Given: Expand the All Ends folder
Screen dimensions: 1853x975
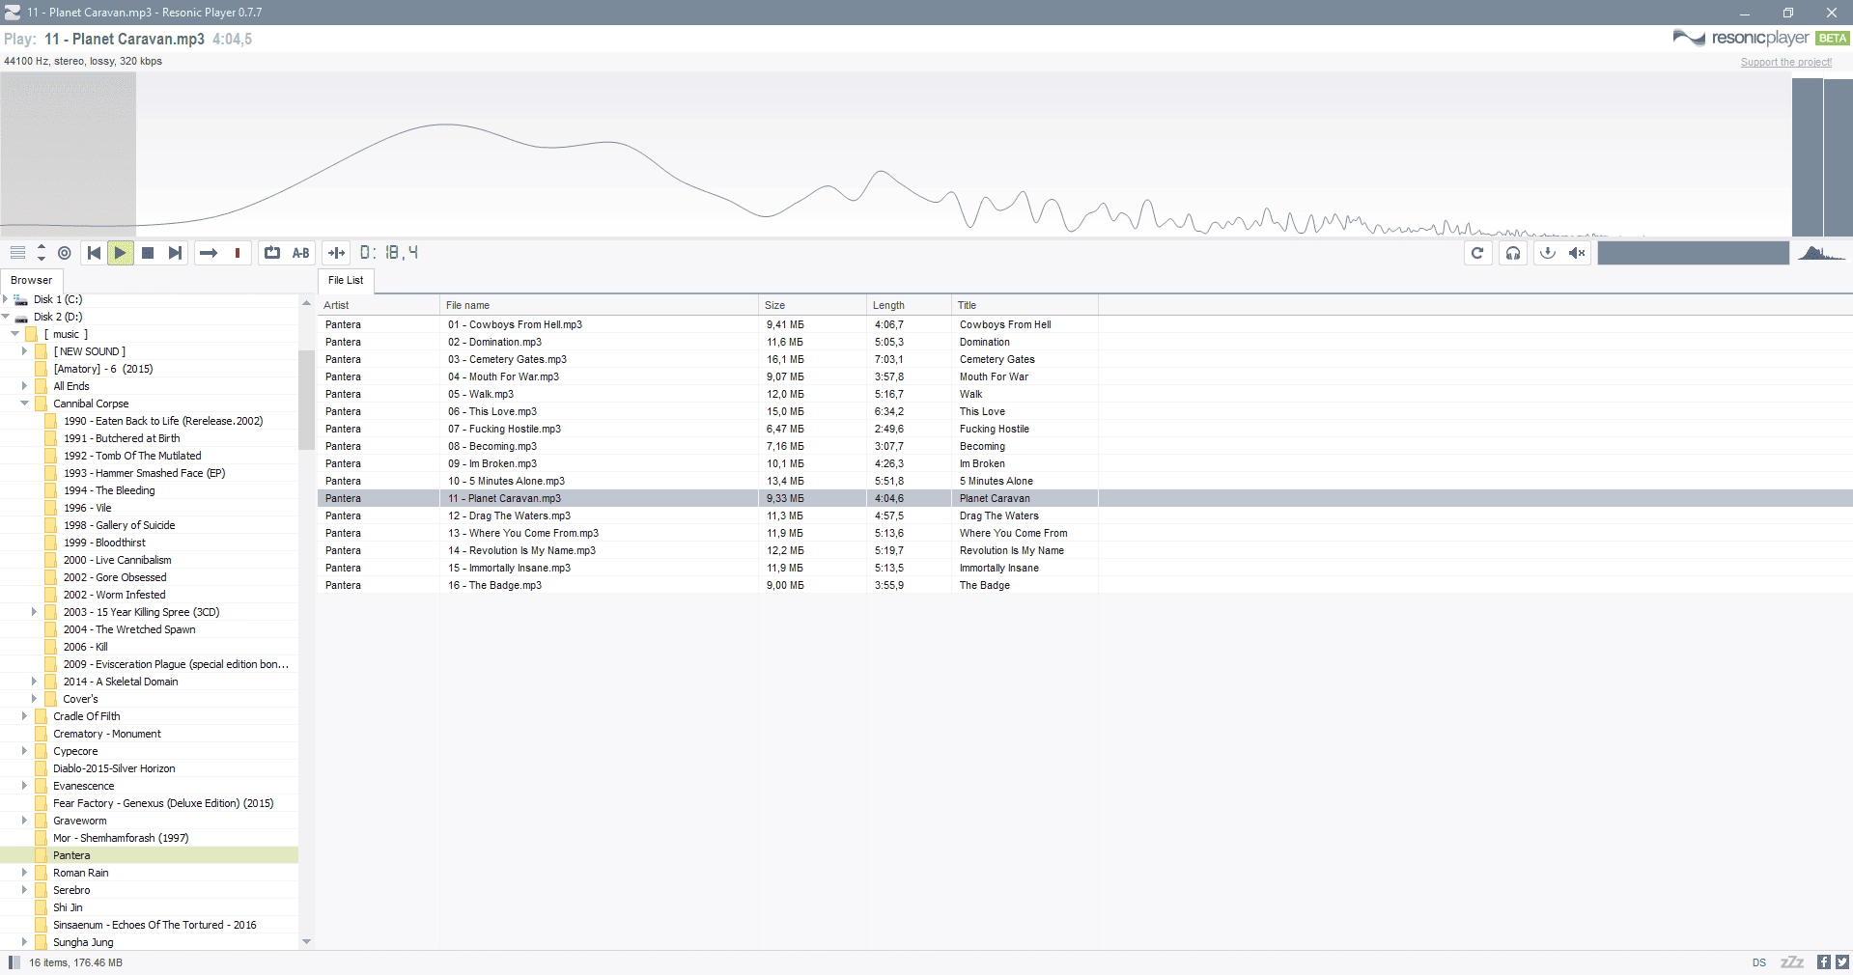Looking at the screenshot, I should pyautogui.click(x=25, y=386).
